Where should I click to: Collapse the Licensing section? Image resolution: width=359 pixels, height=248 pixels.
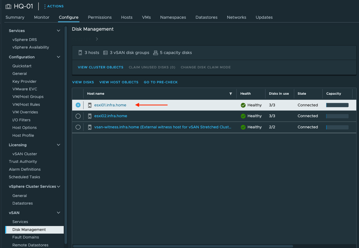[x=58, y=145]
